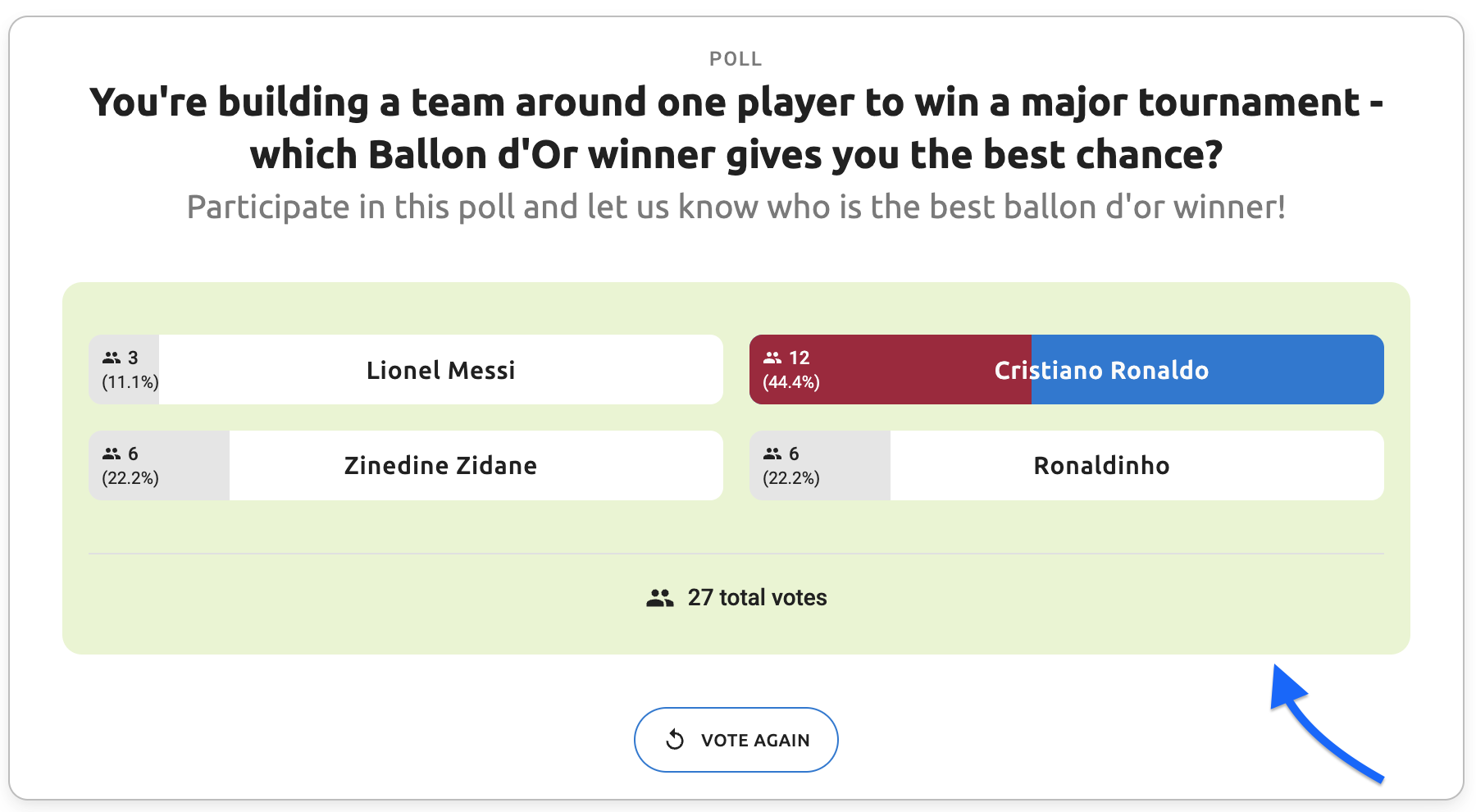Select the Lionel Messi poll option
The width and height of the screenshot is (1476, 812).
pyautogui.click(x=440, y=370)
